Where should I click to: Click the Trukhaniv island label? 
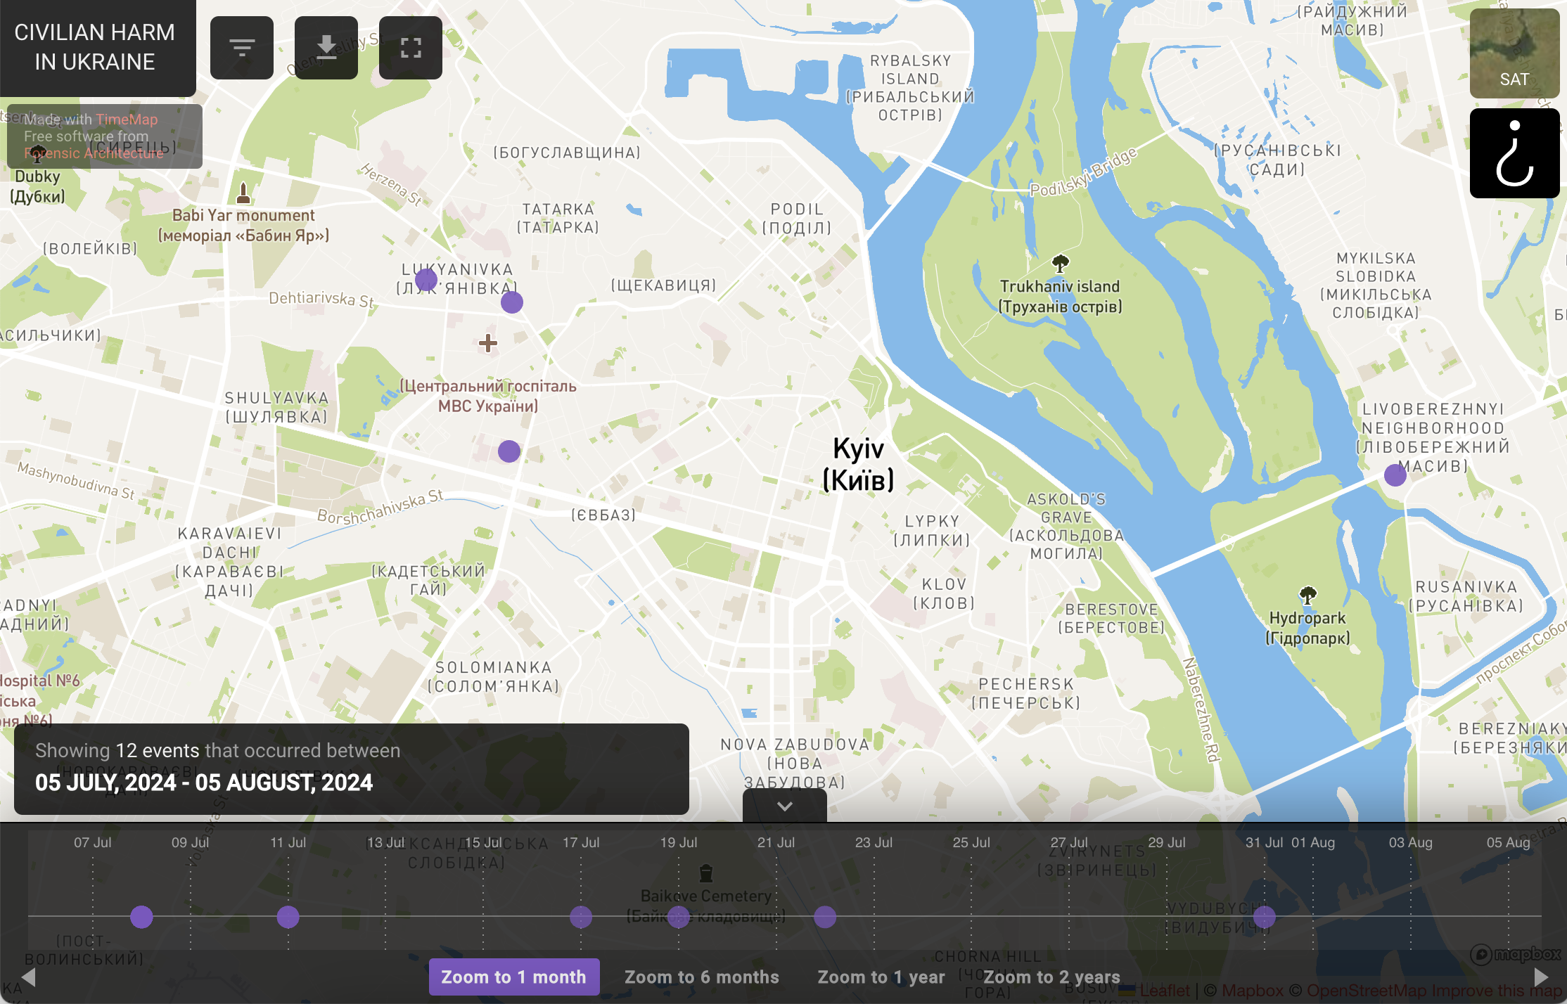pyautogui.click(x=1061, y=297)
